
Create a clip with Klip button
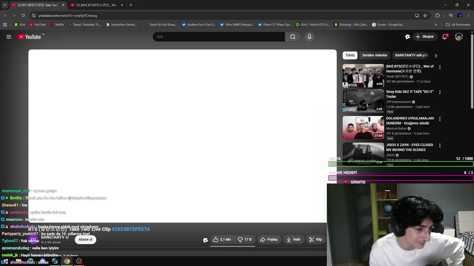pyautogui.click(x=316, y=239)
